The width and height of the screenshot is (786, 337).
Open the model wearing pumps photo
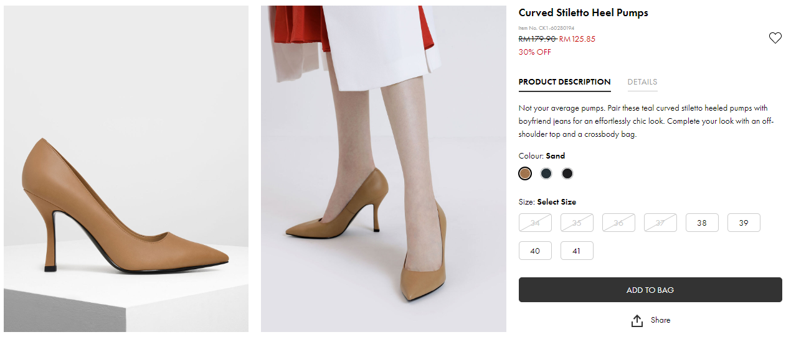383,168
